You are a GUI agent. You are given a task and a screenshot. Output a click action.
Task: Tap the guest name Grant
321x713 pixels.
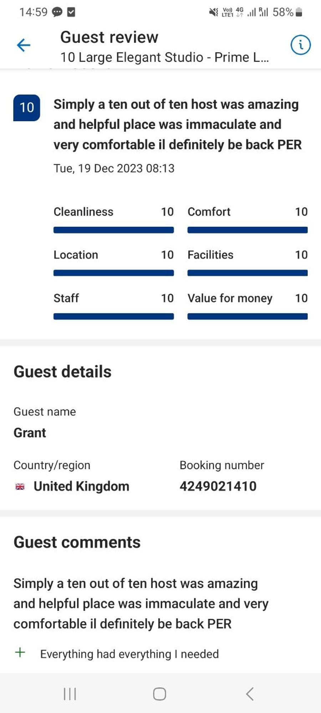tap(30, 433)
